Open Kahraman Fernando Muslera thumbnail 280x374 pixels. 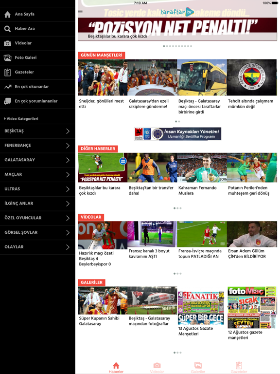(202, 168)
